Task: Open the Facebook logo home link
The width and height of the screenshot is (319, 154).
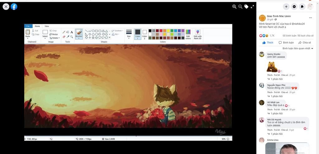Action: pos(14,7)
